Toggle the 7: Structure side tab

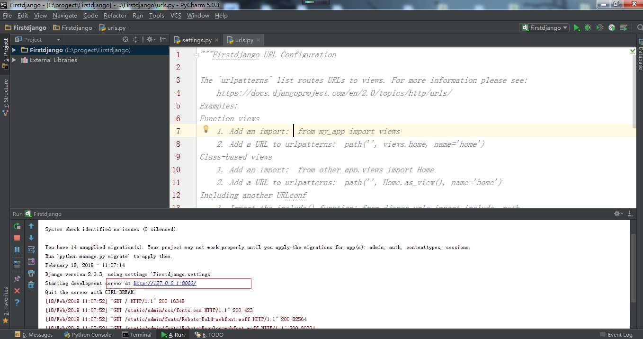click(5, 98)
